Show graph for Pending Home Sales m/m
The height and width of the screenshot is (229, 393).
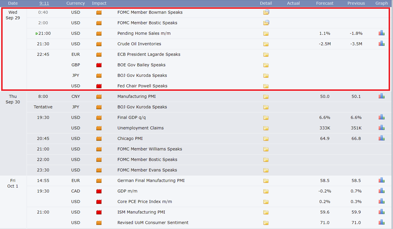click(382, 33)
